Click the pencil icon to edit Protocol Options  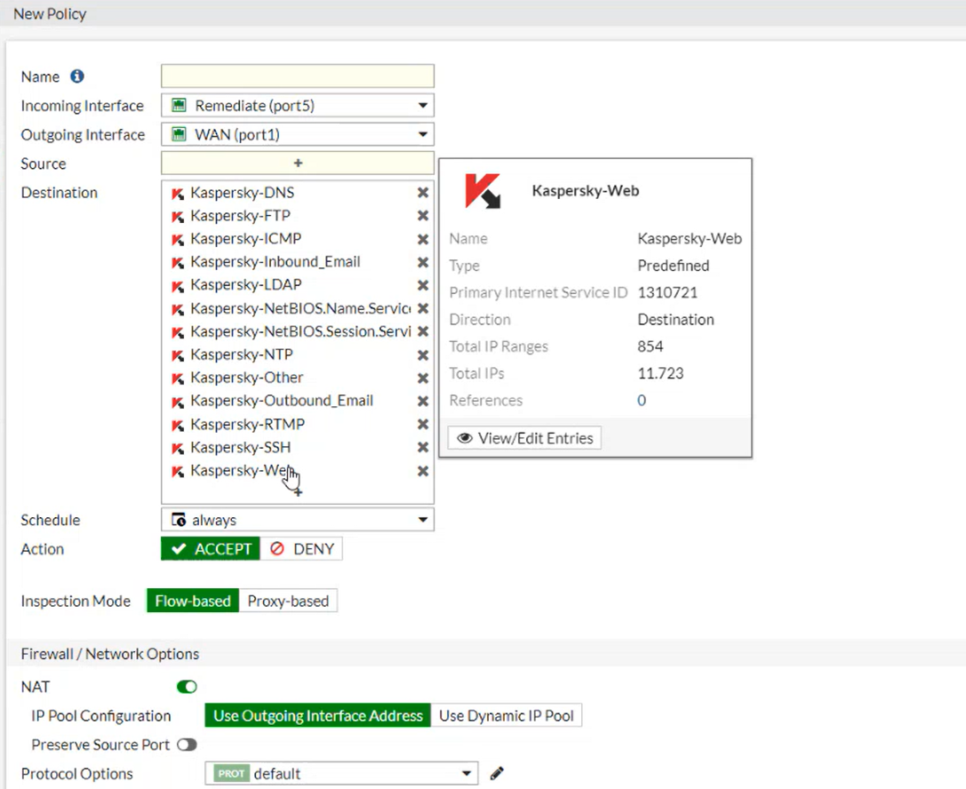coord(496,773)
